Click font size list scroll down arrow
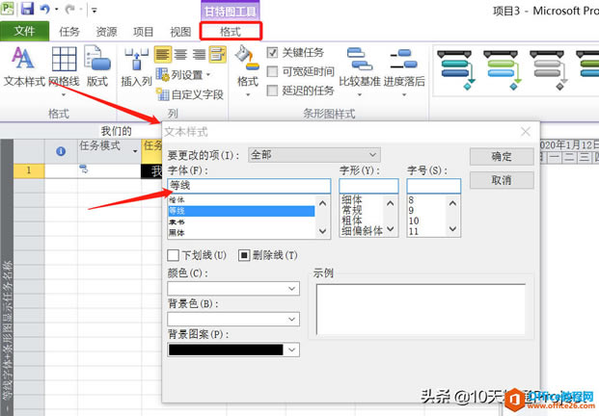This screenshot has height=416, width=599. (452, 229)
